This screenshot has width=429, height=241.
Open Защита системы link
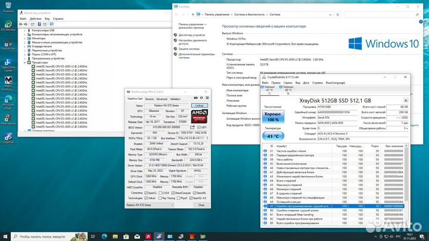pyautogui.click(x=189, y=49)
